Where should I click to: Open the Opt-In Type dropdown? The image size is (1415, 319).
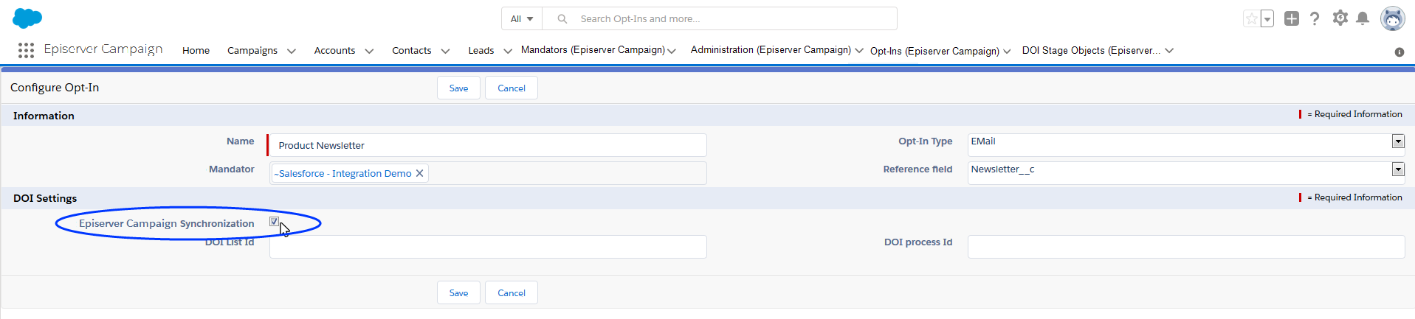pos(1398,141)
